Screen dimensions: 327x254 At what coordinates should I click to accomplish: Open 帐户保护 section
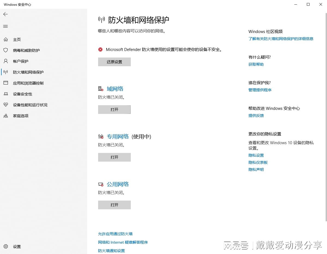point(21,61)
